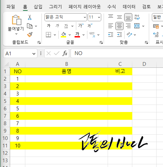Click the Paste clipboard icon
The image size is (163, 167).
click(x=17, y=20)
